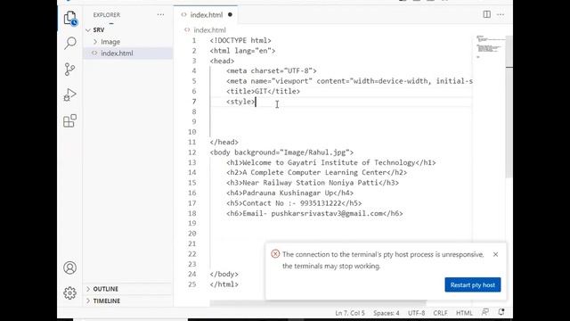Open Source Control view icon
This screenshot has width=570, height=321.
click(69, 70)
